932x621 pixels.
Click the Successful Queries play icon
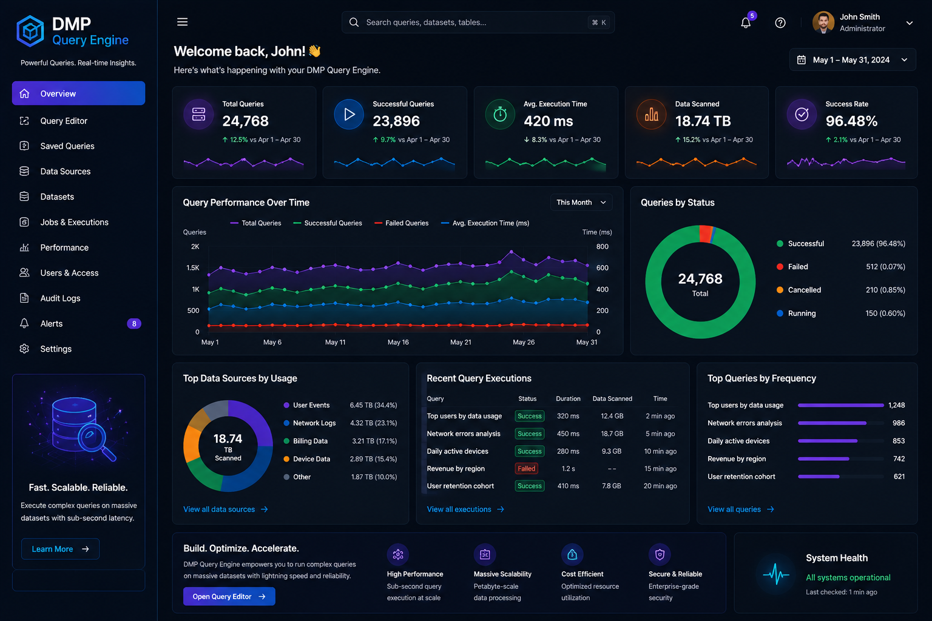(349, 114)
